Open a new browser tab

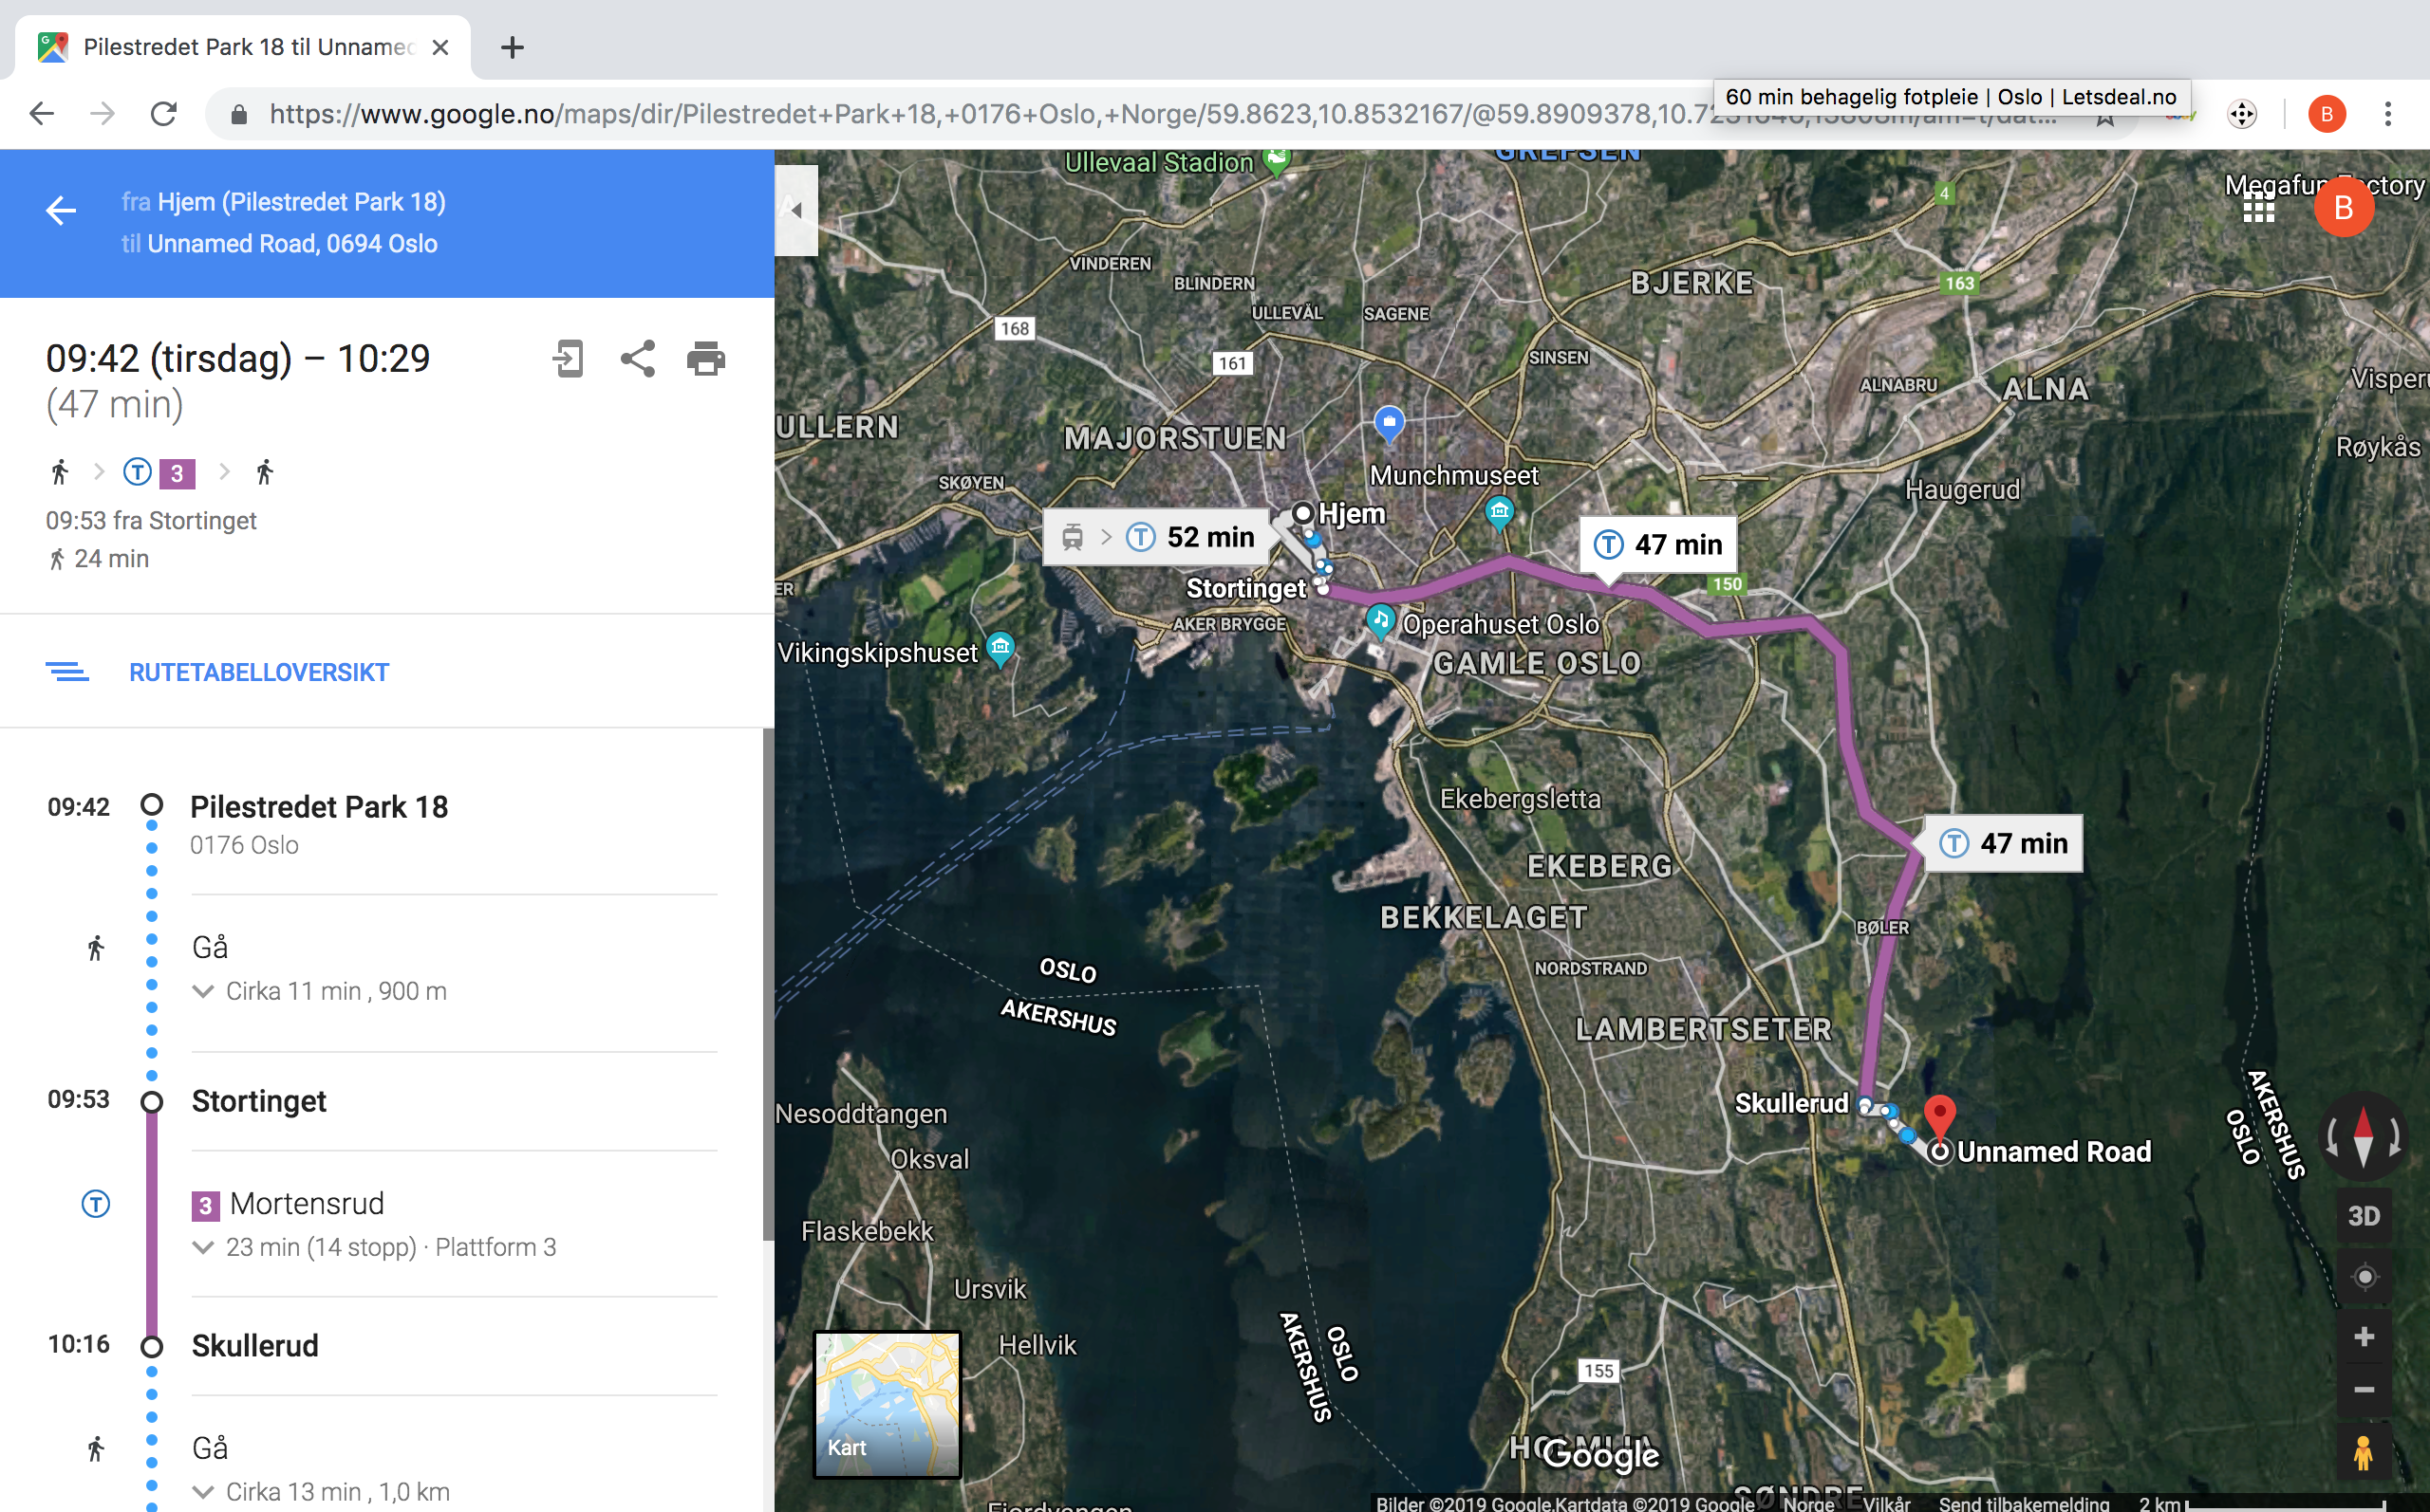(x=513, y=47)
